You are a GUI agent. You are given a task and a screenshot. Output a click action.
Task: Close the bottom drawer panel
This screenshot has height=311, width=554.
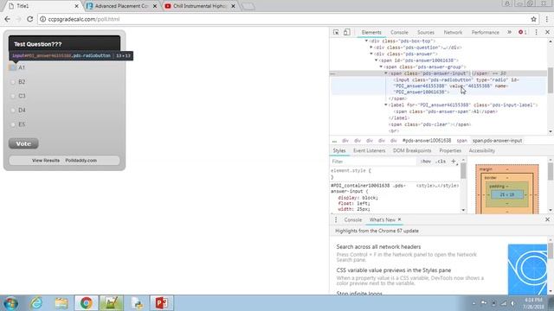(547, 219)
